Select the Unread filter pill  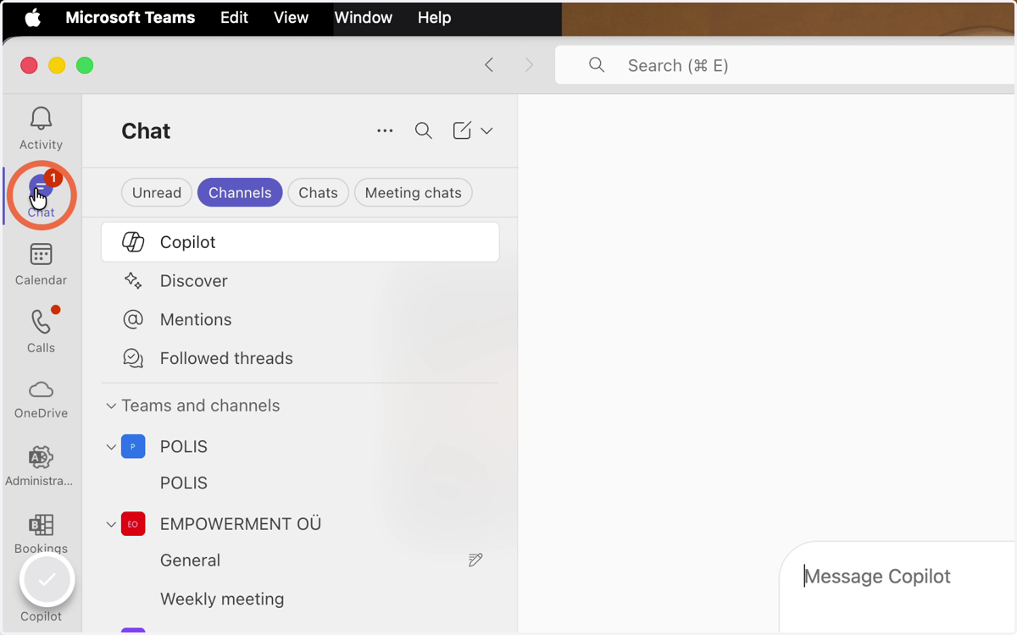(157, 193)
